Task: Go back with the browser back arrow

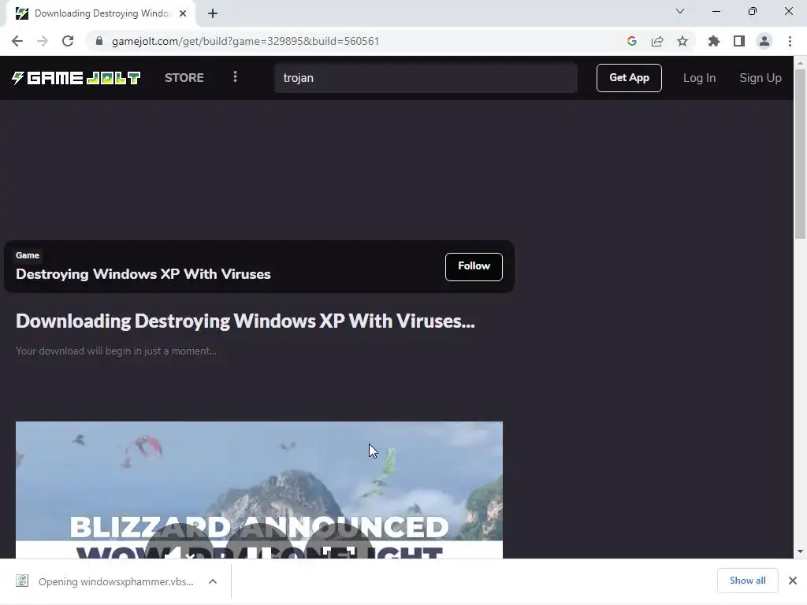Action: [x=17, y=41]
